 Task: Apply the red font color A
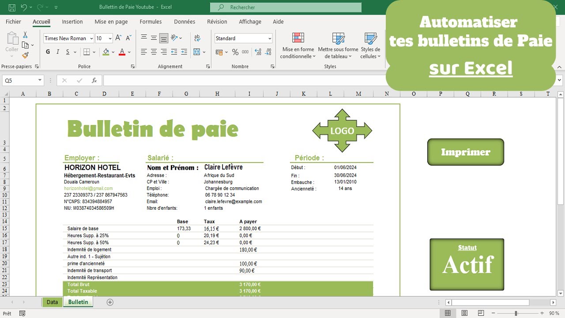point(122,52)
